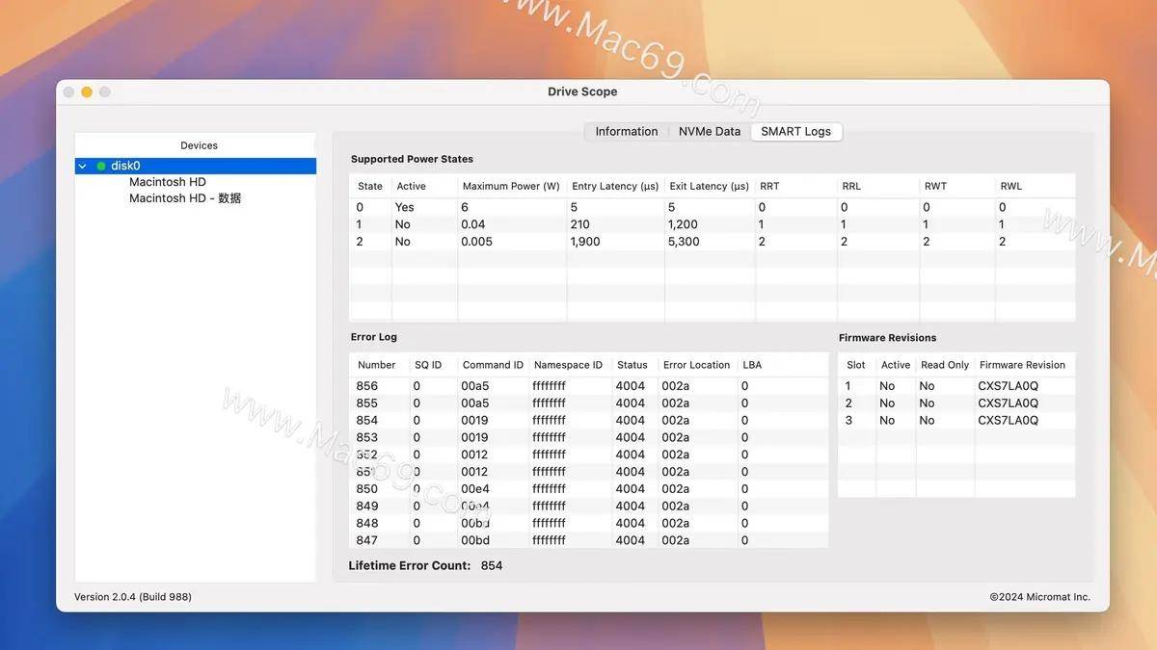Click the Maximum Power (W) column header

511,187
